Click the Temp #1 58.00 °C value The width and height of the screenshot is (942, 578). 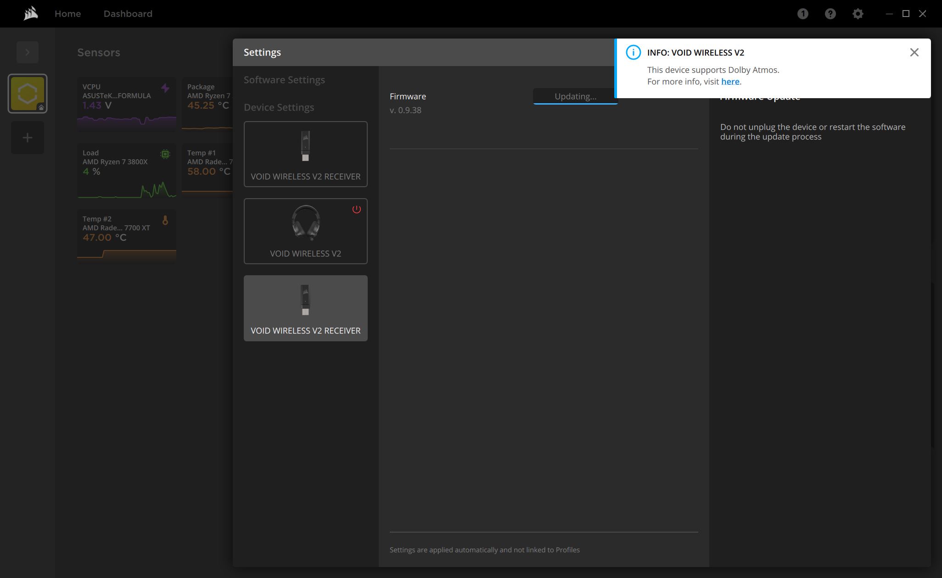tap(209, 172)
